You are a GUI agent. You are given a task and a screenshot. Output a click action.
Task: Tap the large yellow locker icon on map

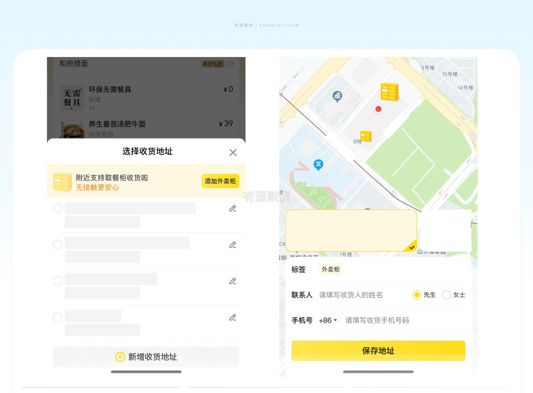pos(389,92)
